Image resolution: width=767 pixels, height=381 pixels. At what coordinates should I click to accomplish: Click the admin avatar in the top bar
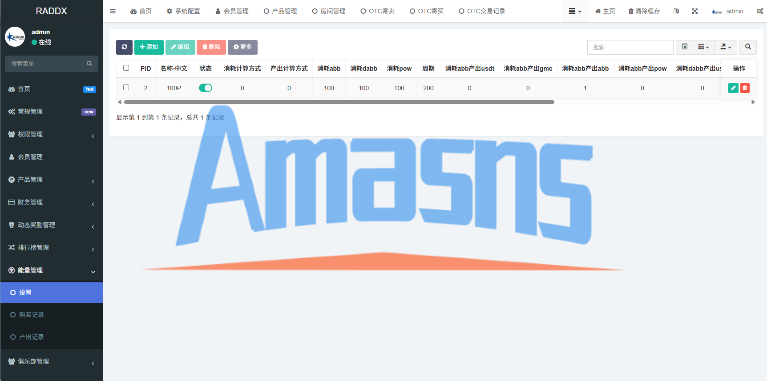tap(717, 11)
